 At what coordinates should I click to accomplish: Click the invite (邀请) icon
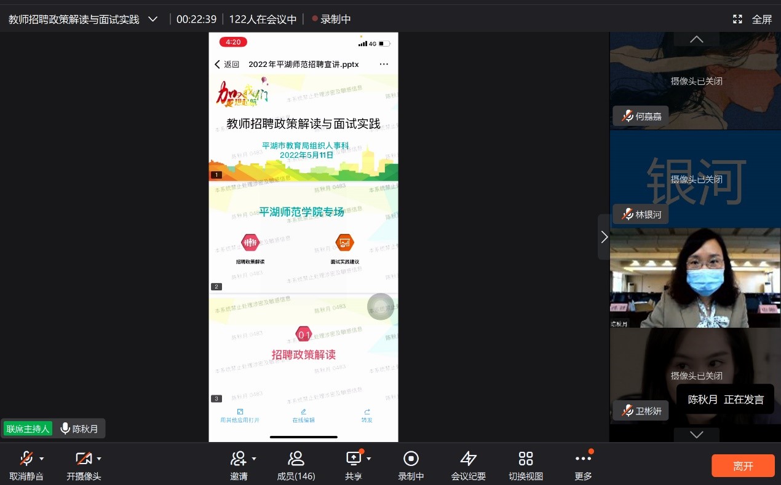pyautogui.click(x=238, y=459)
